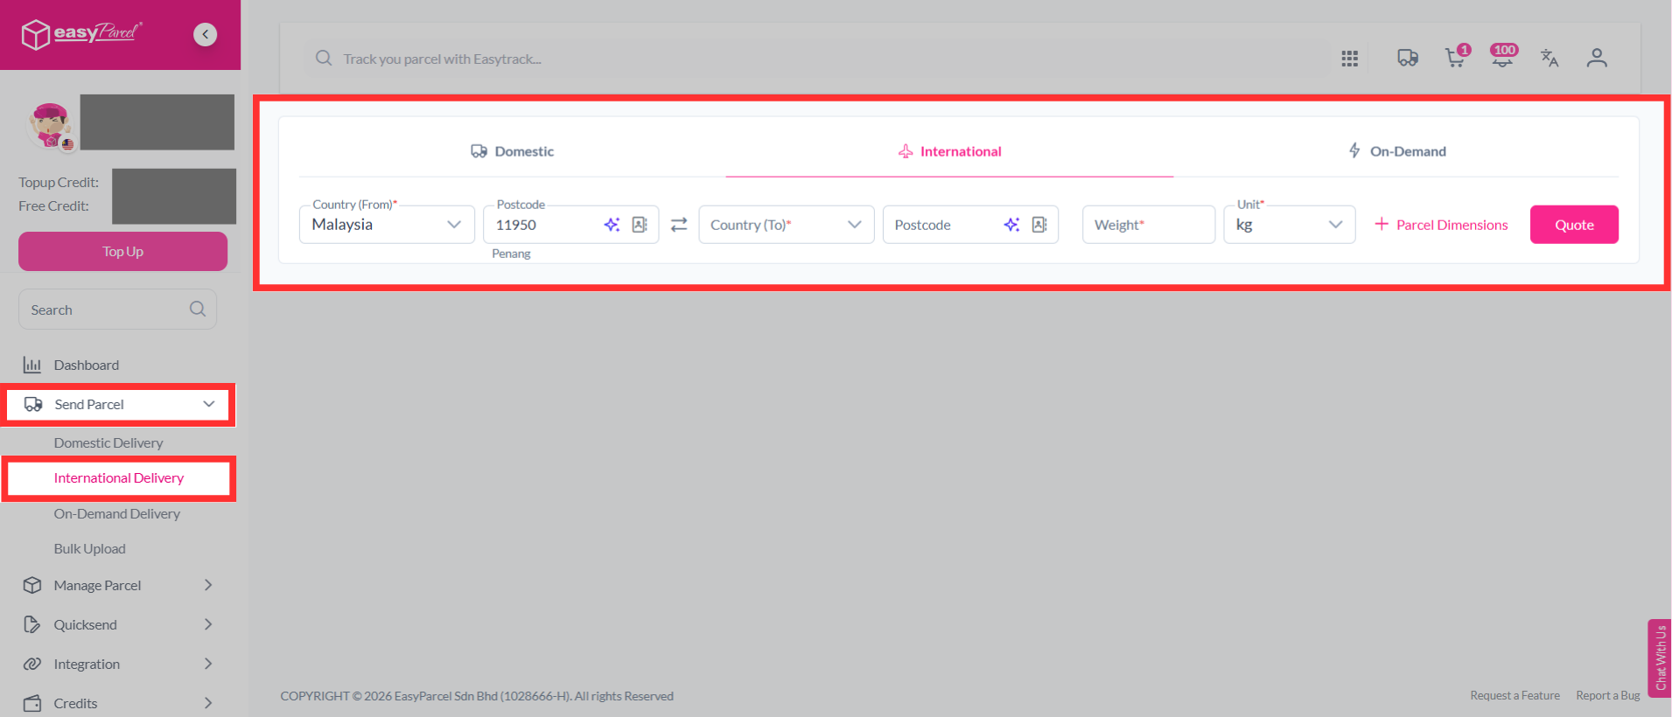Click the user avatar picture

51,125
